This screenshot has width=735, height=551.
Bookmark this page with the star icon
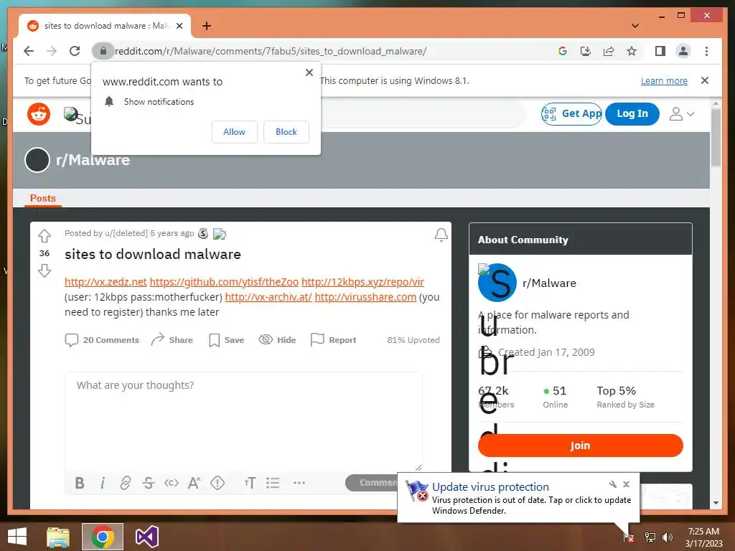pos(632,51)
